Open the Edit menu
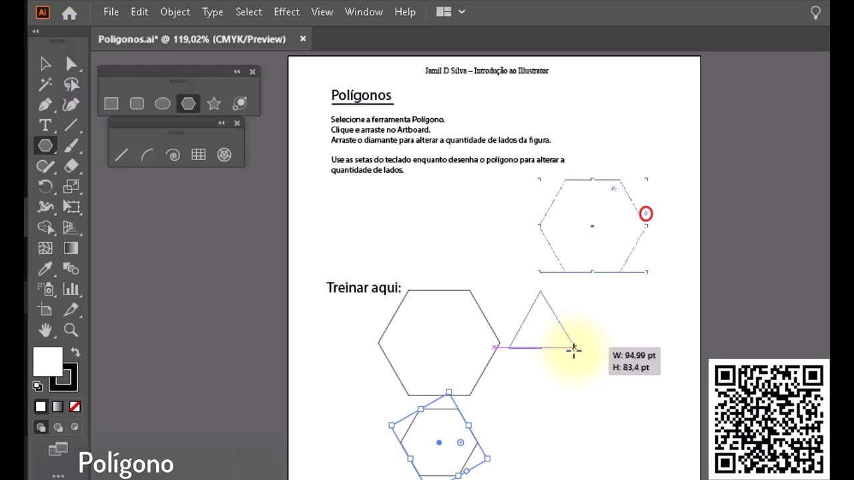This screenshot has height=480, width=854. [139, 12]
